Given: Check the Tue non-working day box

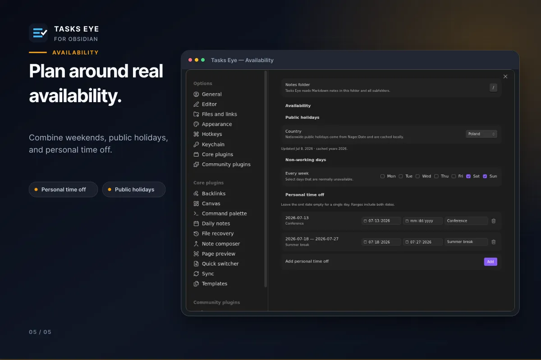Looking at the screenshot, I should 401,176.
